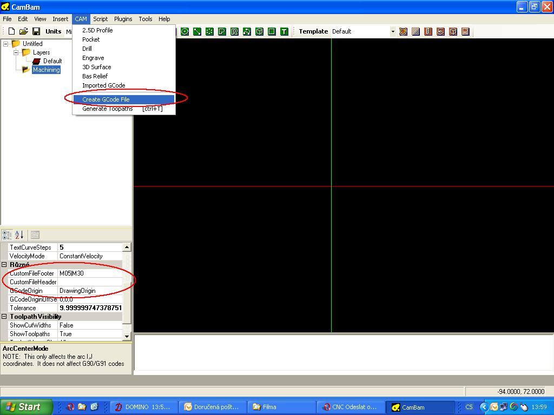Collapse the Untitled tree node
This screenshot has height=415, width=554.
[6, 44]
